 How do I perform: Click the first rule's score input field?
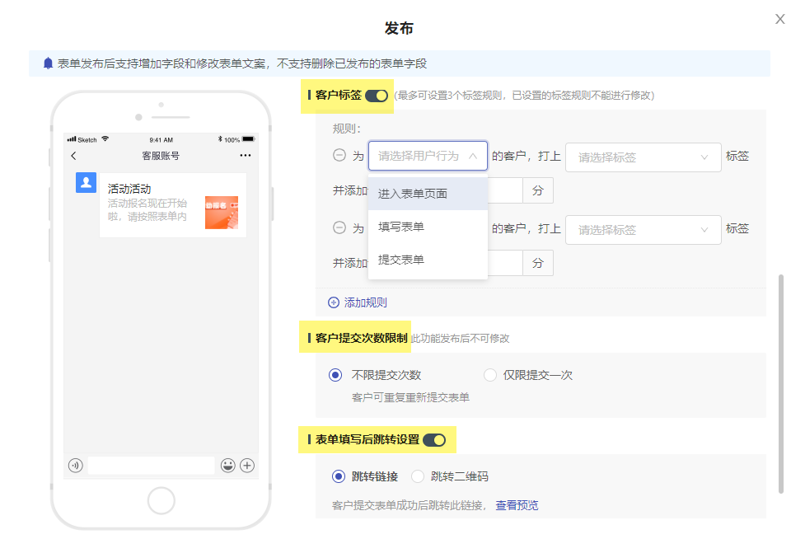click(505, 190)
